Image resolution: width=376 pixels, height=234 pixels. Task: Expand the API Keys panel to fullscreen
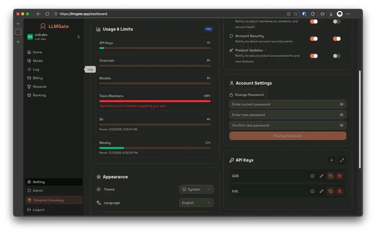click(x=342, y=160)
